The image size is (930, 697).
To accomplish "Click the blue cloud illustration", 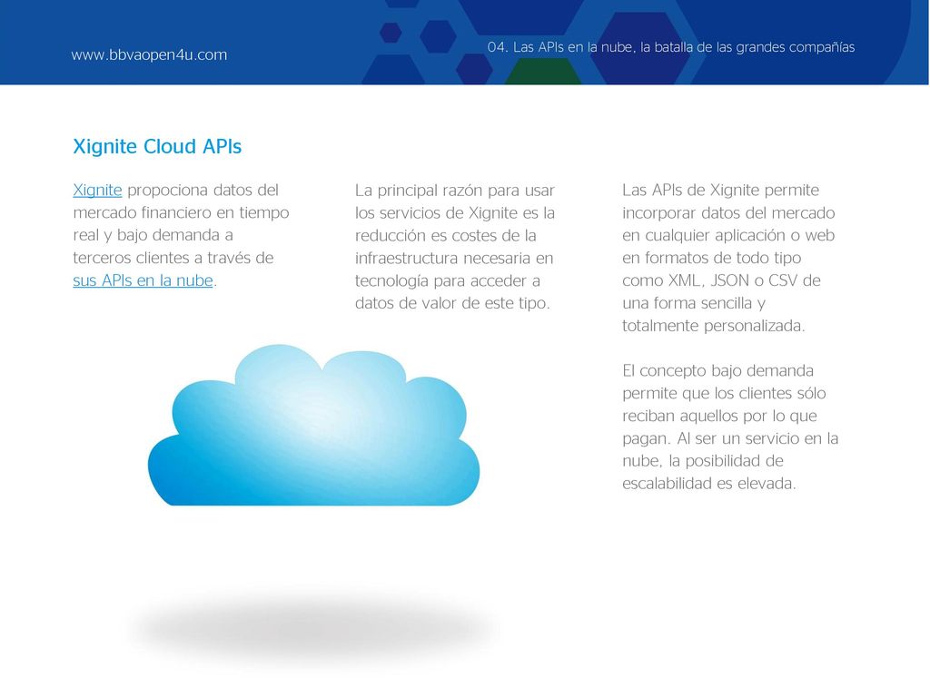I will pos(313,425).
